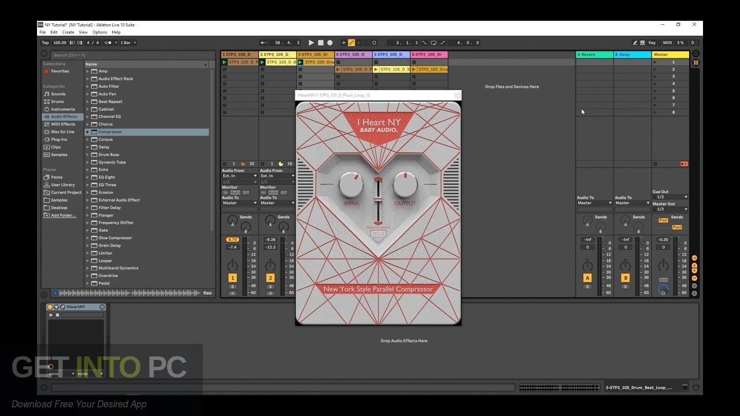Select Drums category in browser
Image resolution: width=740 pixels, height=416 pixels.
pyautogui.click(x=57, y=102)
